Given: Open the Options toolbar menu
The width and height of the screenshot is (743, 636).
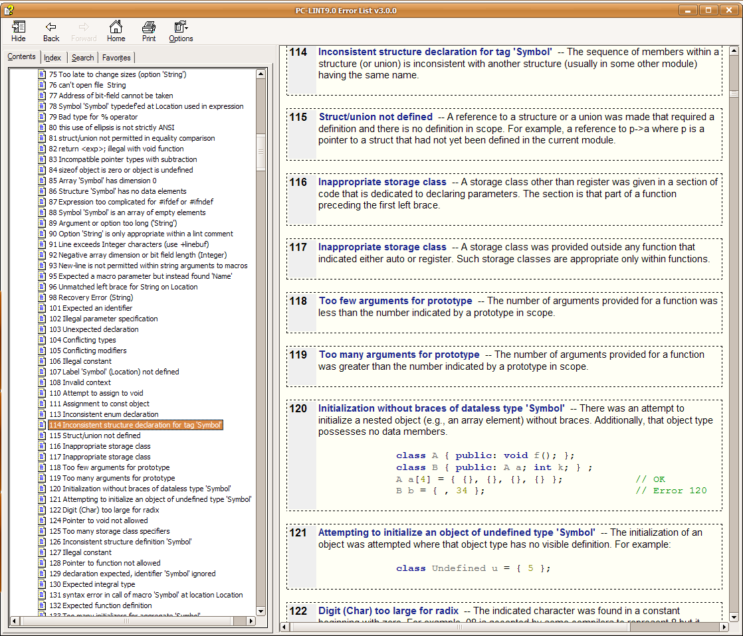Looking at the screenshot, I should click(181, 32).
